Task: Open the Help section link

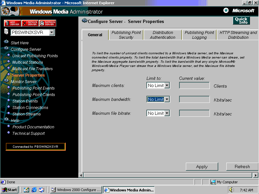Action: coord(15,120)
